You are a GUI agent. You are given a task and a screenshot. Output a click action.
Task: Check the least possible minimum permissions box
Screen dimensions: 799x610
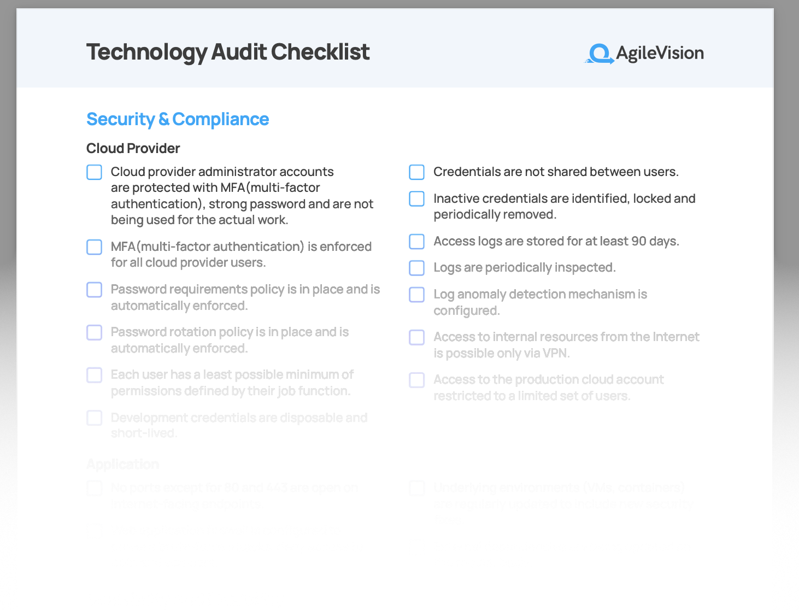(x=95, y=375)
